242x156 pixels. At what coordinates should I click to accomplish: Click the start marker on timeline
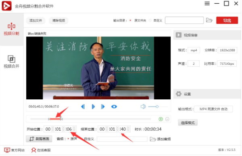[x=49, y=119]
